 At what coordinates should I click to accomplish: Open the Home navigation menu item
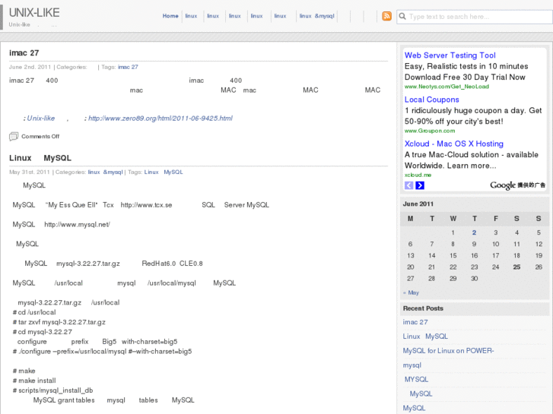tap(170, 16)
